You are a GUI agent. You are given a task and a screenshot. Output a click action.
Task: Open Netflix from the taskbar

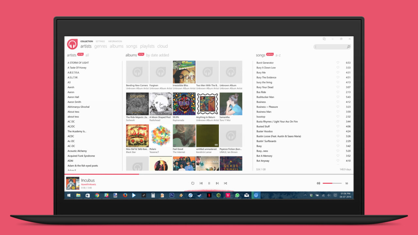click(x=209, y=195)
